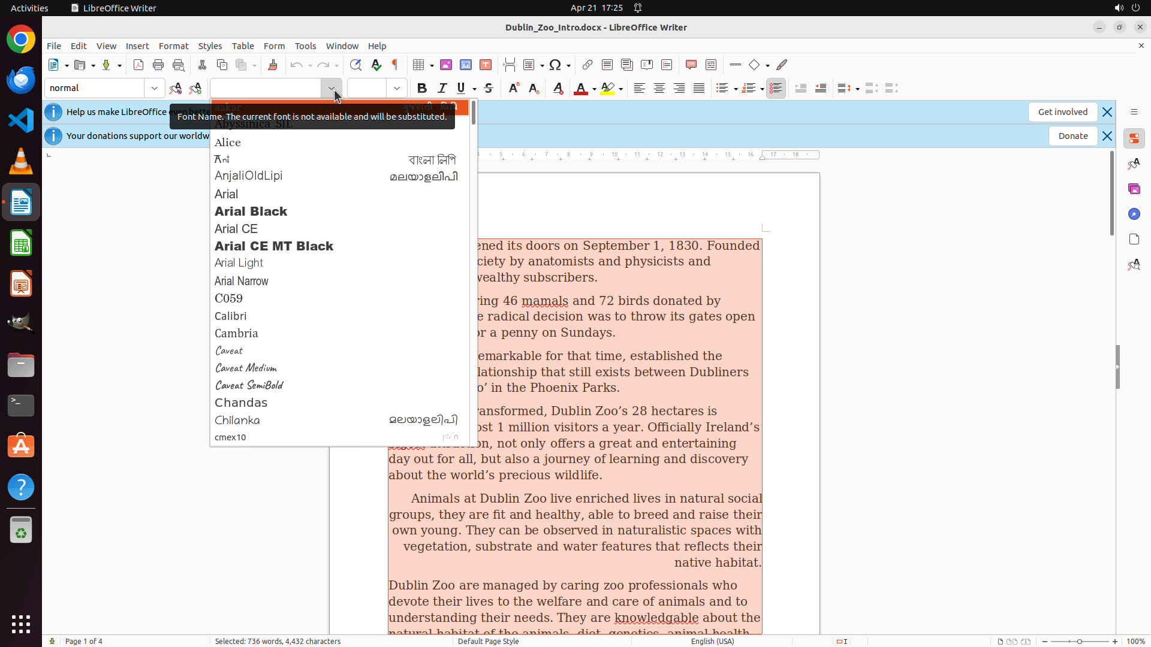Click the Insert Image icon
This screenshot has width=1151, height=647.
(446, 65)
